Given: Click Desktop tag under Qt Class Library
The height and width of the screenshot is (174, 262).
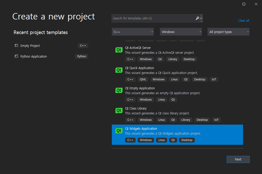Looking at the screenshot, I should pyautogui.click(x=202, y=120).
